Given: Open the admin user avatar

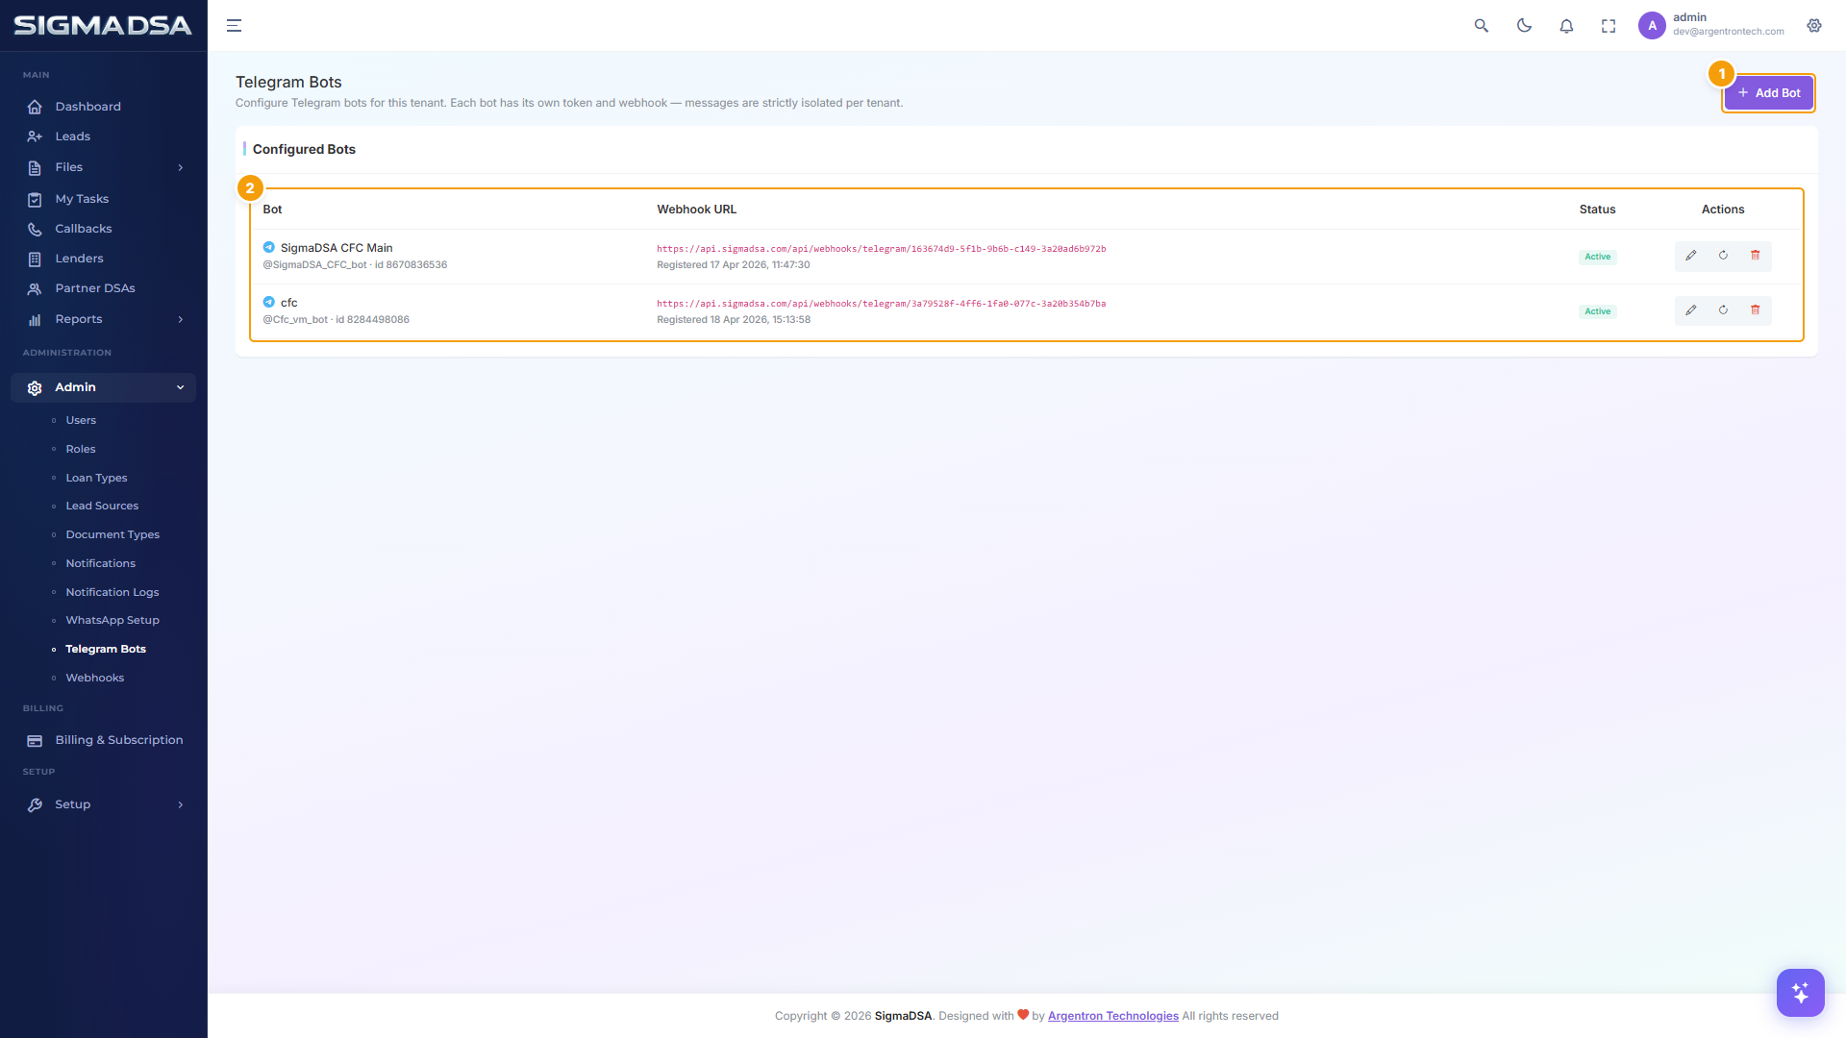Looking at the screenshot, I should (x=1652, y=26).
